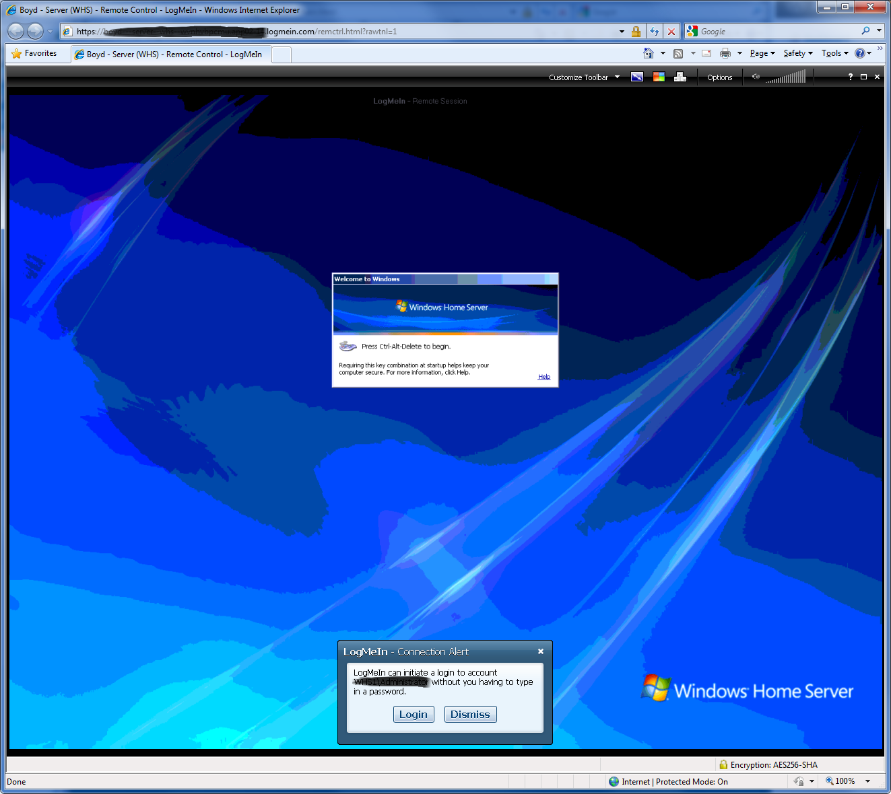Expand zoom level dropdown arrow
Image resolution: width=891 pixels, height=794 pixels.
point(867,781)
